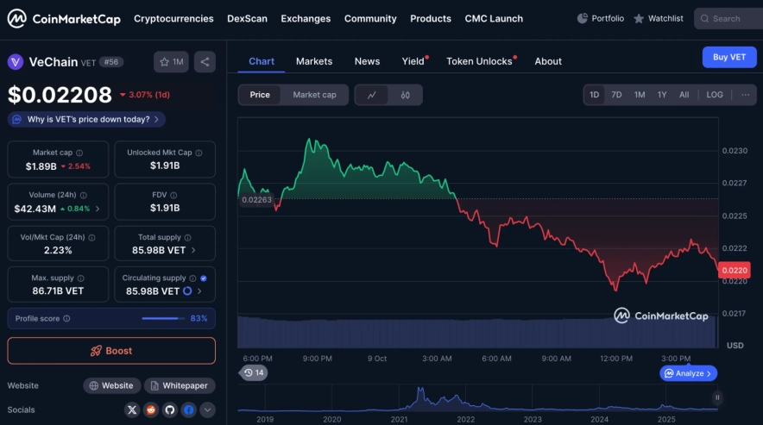Open the Facebook social link

tap(188, 409)
